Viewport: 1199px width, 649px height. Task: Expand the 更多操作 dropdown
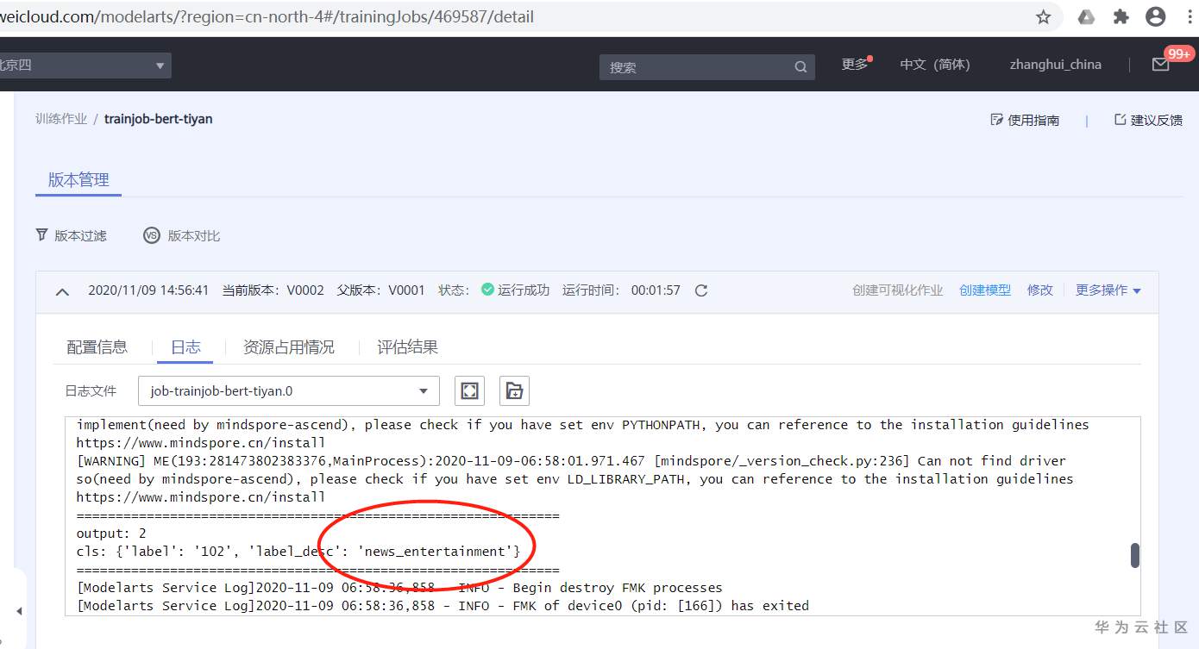(1108, 290)
